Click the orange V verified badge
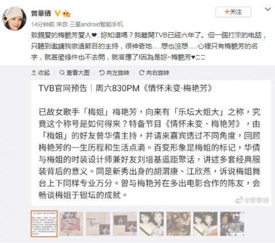 (x=57, y=13)
